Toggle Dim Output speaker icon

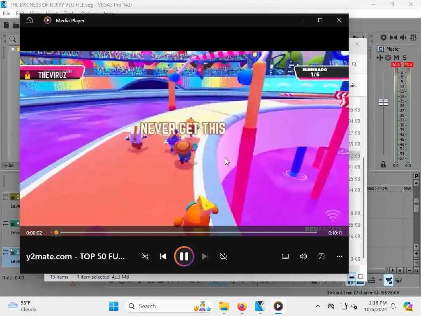click(x=403, y=37)
